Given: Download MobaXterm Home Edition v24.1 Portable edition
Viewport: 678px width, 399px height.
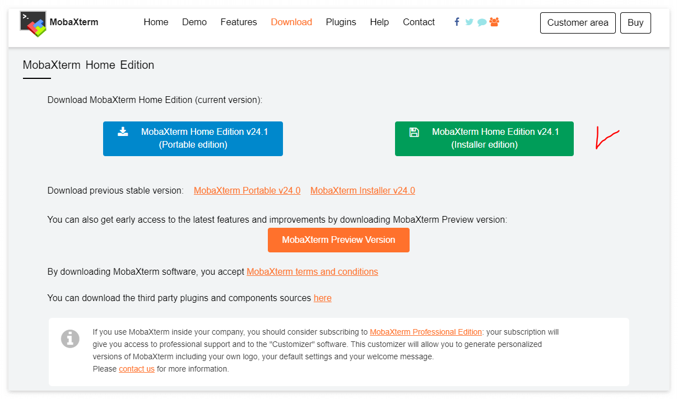Looking at the screenshot, I should [x=193, y=138].
